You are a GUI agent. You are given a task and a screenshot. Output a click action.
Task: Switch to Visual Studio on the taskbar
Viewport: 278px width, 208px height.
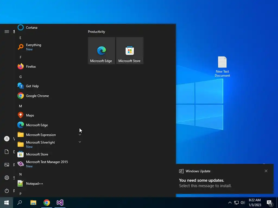click(x=60, y=203)
